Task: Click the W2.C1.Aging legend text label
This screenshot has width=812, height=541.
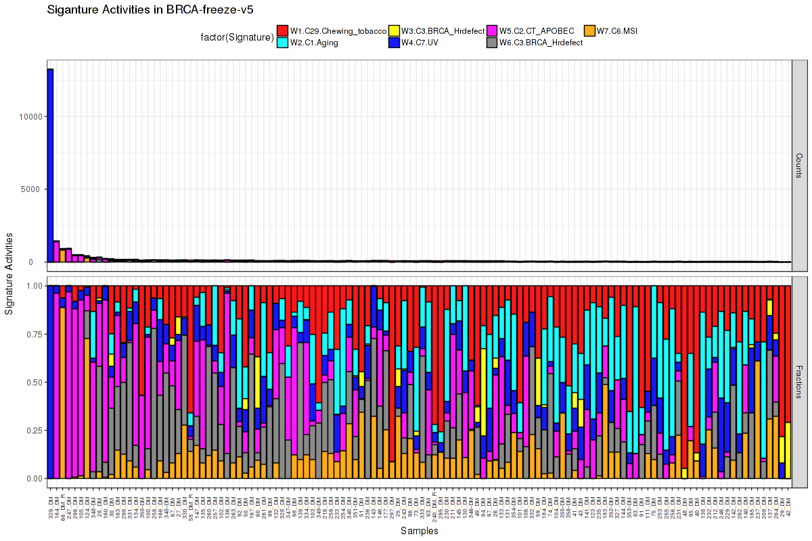Action: point(314,43)
